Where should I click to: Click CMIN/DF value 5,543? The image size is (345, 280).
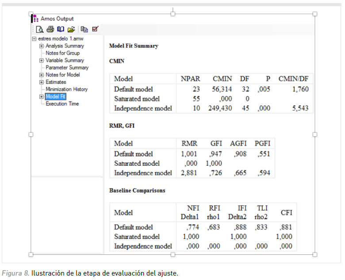click(x=300, y=108)
